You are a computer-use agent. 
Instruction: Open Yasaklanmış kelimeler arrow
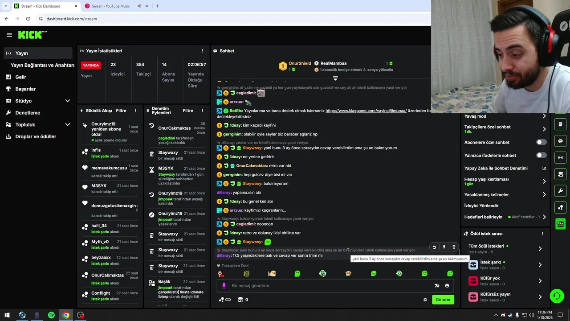pos(544,194)
